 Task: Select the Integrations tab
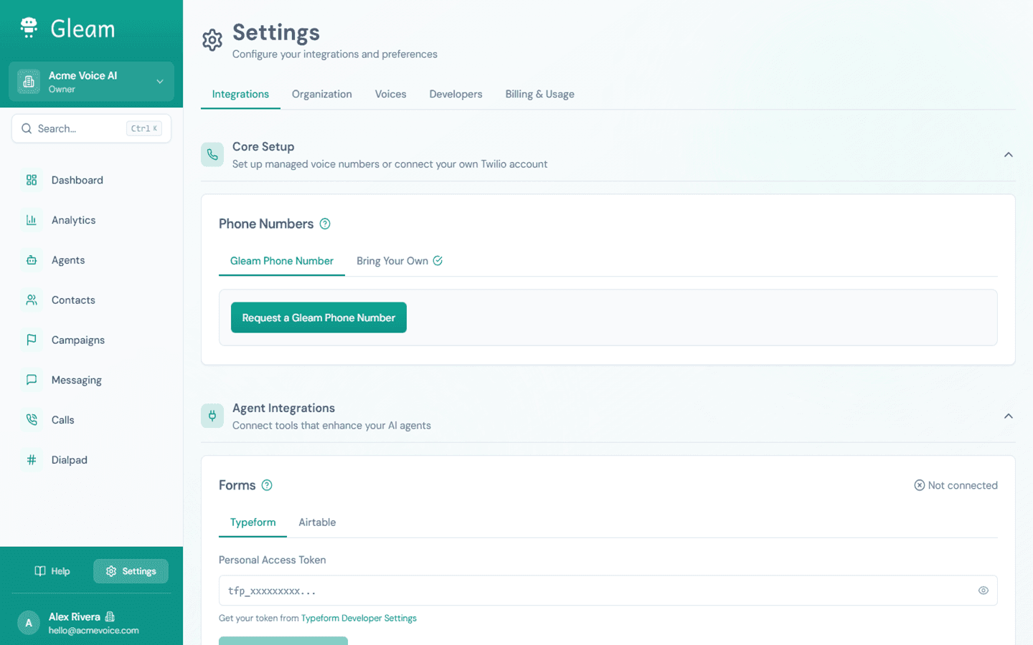(240, 94)
